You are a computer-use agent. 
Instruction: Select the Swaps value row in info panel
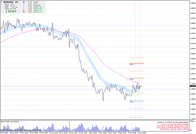click(x=11, y=7)
